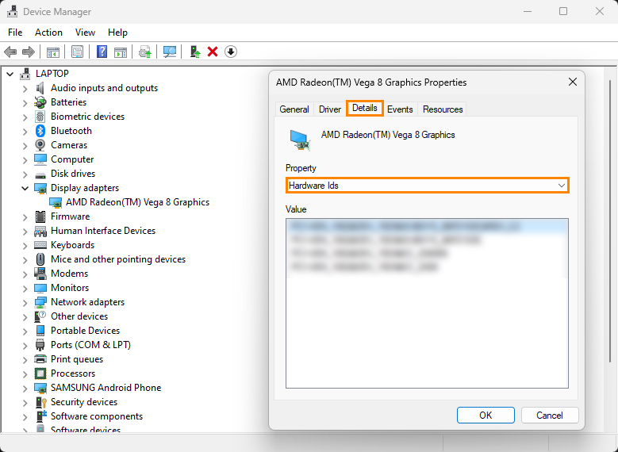Switch to the Events tab
The image size is (618, 452).
[x=400, y=109]
